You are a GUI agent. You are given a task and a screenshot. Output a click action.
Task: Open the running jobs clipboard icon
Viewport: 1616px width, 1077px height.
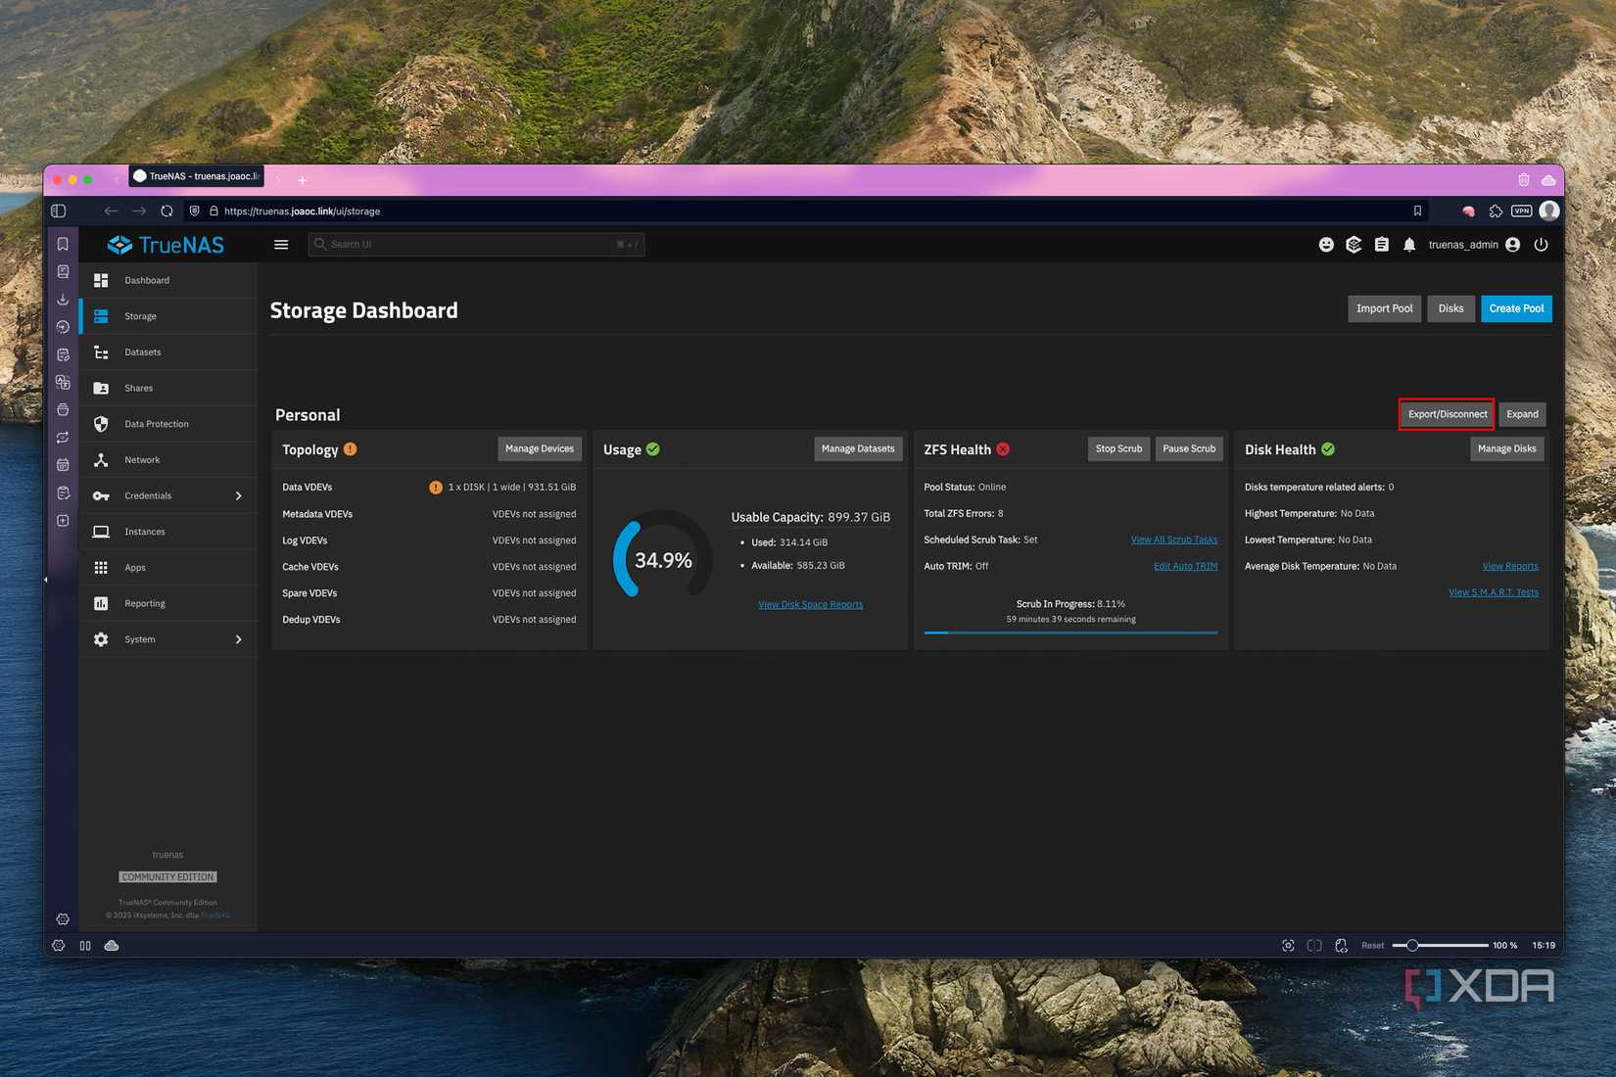1382,245
